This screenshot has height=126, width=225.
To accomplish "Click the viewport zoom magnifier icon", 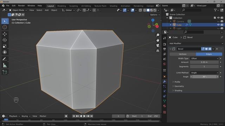I will [158, 35].
